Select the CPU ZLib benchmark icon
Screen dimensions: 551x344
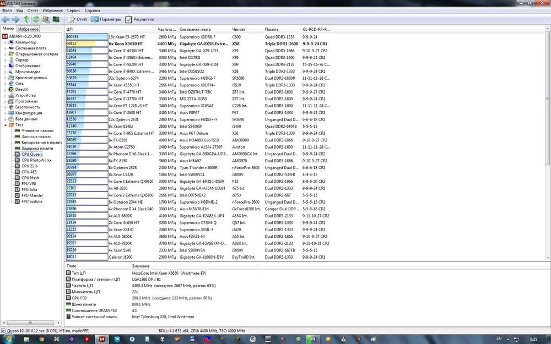point(17,166)
